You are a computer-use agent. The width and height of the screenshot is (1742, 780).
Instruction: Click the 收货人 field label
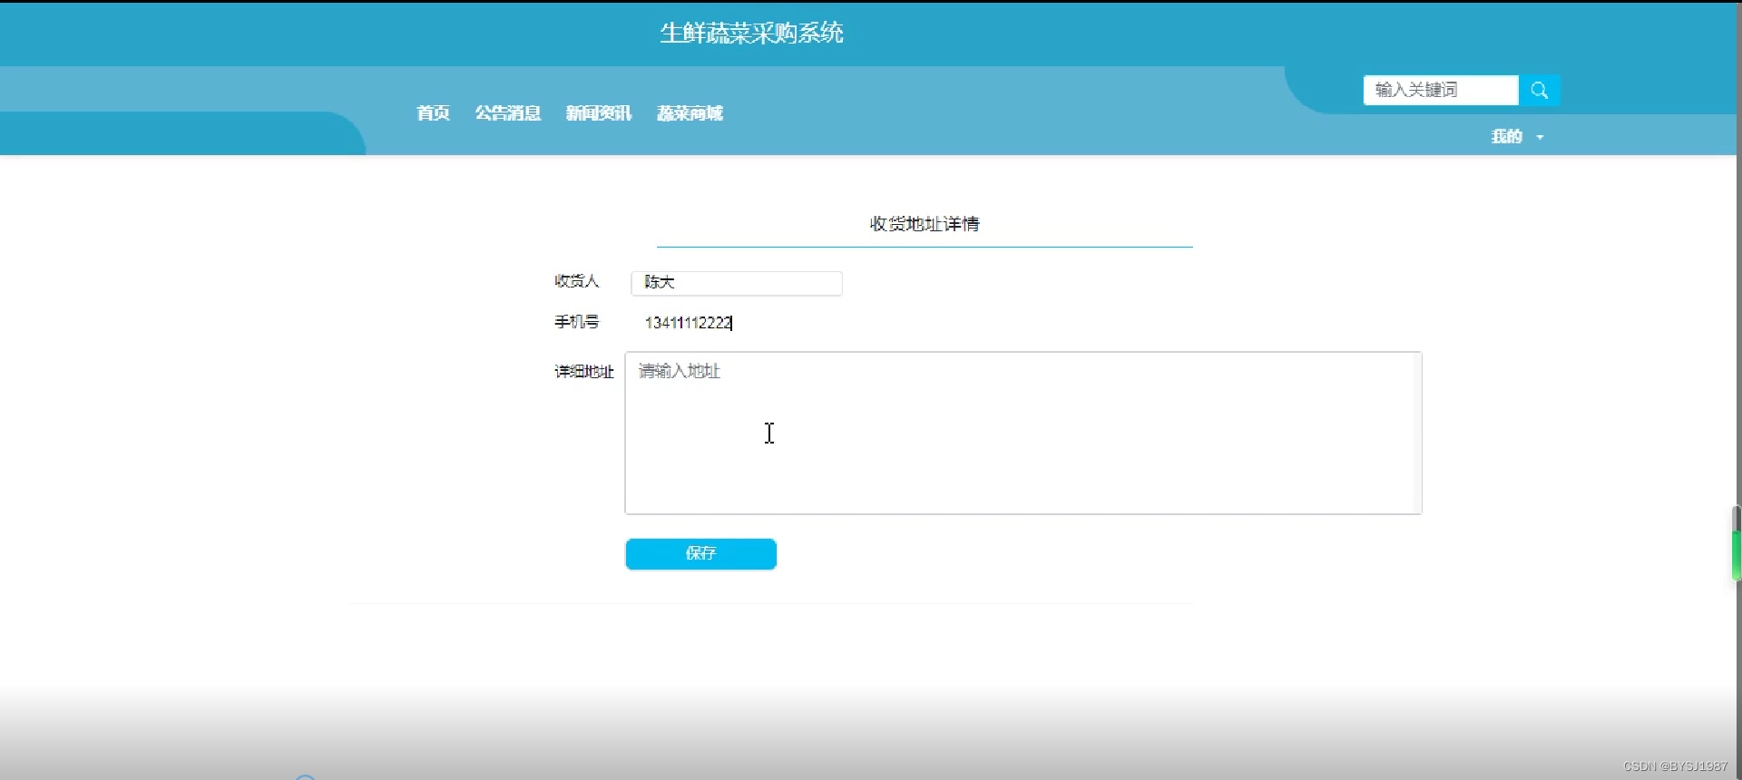coord(577,282)
